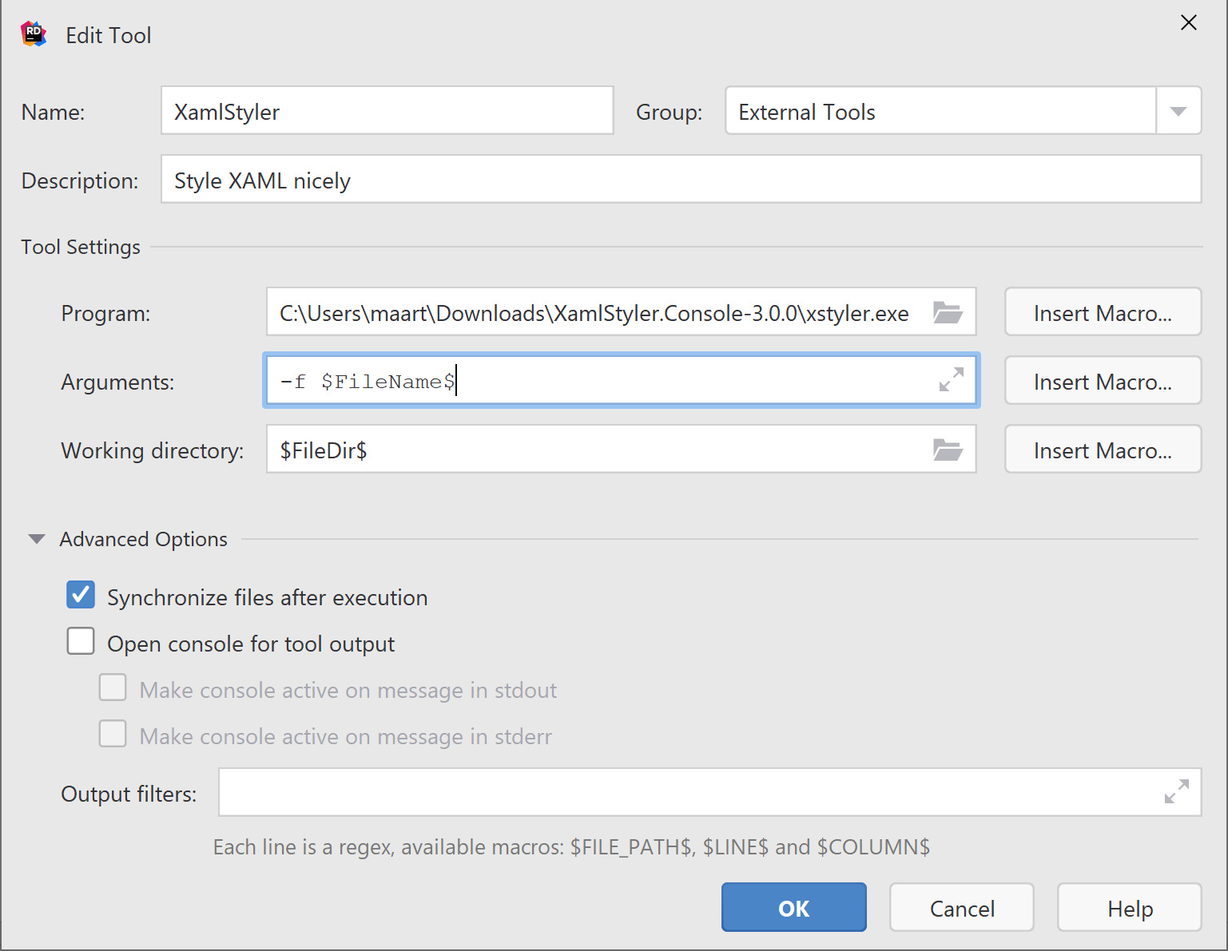Insert Macro for the Working directory field
1228x951 pixels.
click(1103, 450)
